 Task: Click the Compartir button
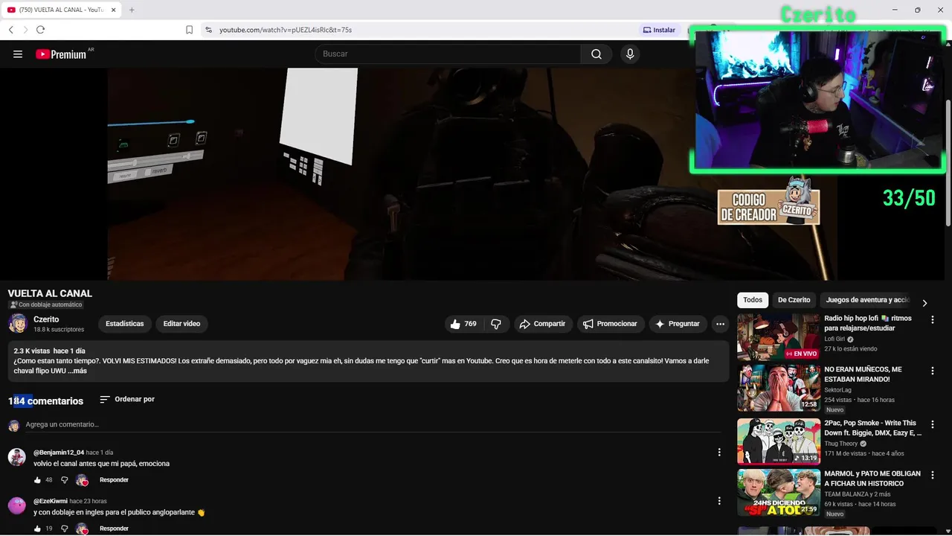point(542,324)
